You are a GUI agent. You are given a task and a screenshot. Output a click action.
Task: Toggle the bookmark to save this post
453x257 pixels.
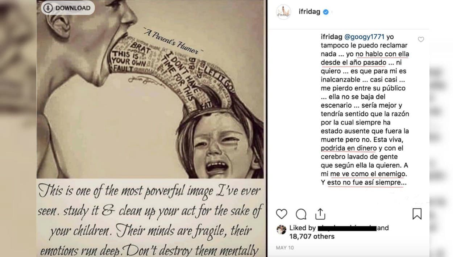click(x=416, y=214)
